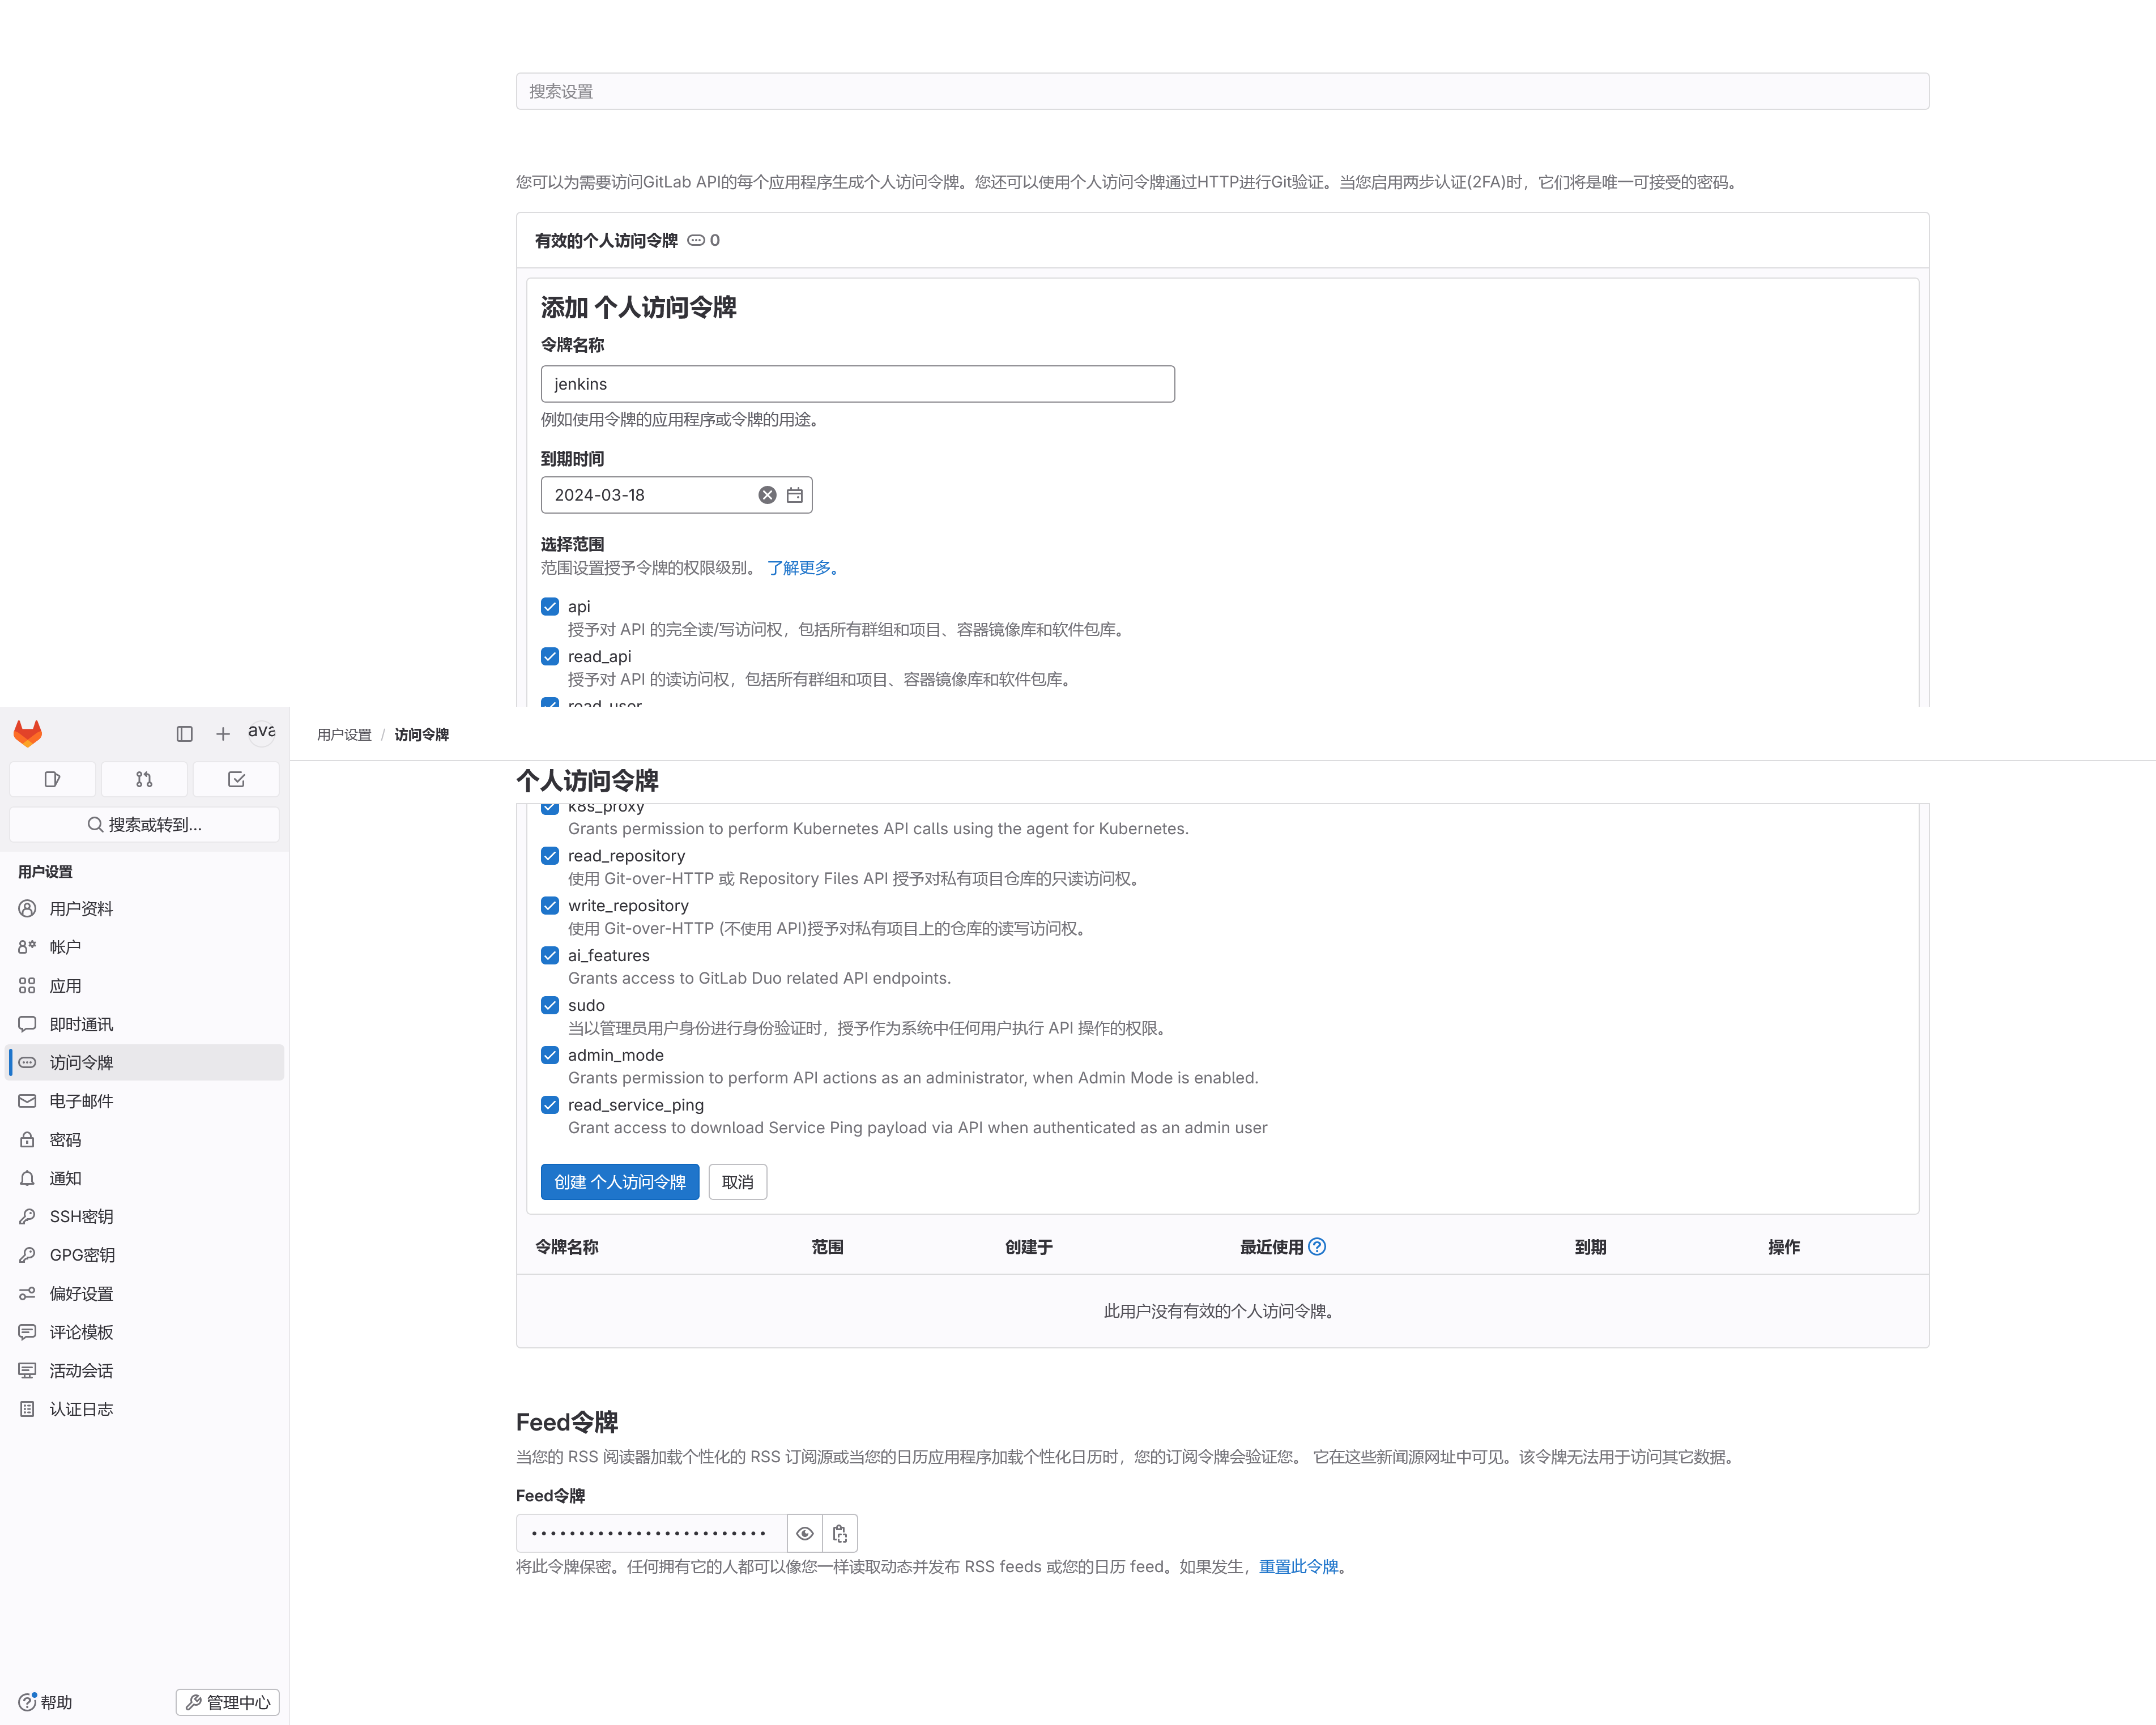Uncheck the sudo scope checkbox
2156x1725 pixels.
click(x=550, y=1005)
